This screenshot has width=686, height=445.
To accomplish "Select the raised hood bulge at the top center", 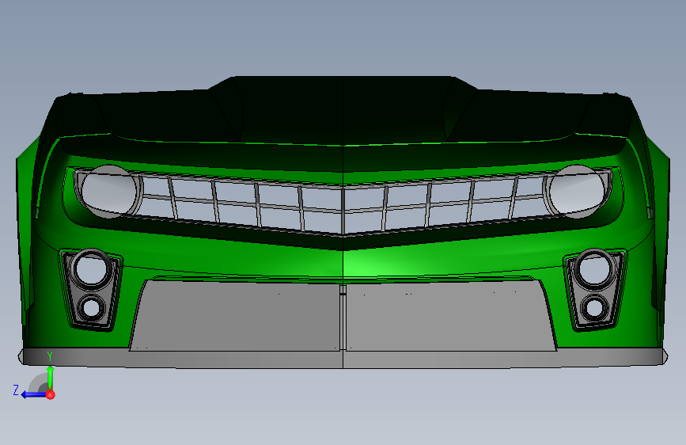I will click(343, 109).
